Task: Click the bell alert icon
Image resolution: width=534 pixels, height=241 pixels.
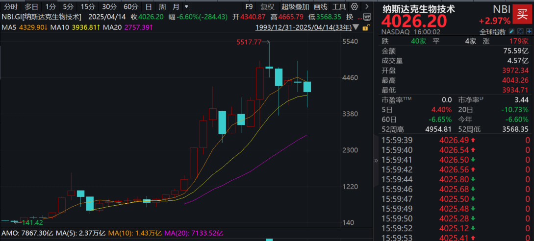Action: (520, 31)
